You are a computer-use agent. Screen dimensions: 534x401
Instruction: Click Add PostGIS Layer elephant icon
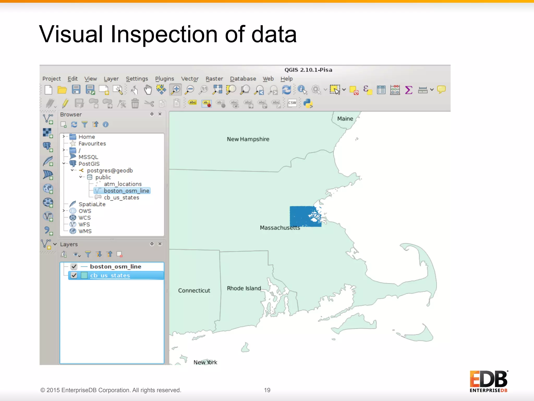[48, 147]
